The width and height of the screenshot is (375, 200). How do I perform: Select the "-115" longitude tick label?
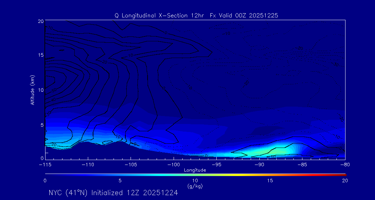tap(45, 165)
